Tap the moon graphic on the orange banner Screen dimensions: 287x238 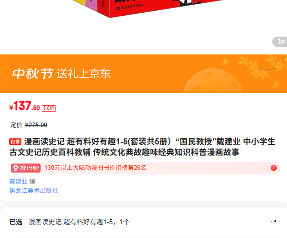click(x=213, y=81)
